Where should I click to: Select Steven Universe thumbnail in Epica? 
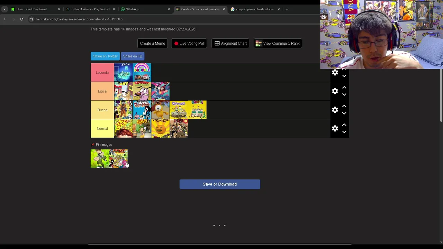pyautogui.click(x=161, y=91)
